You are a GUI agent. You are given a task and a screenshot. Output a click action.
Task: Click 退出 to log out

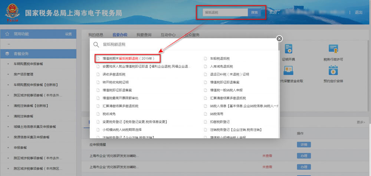tap(358, 12)
